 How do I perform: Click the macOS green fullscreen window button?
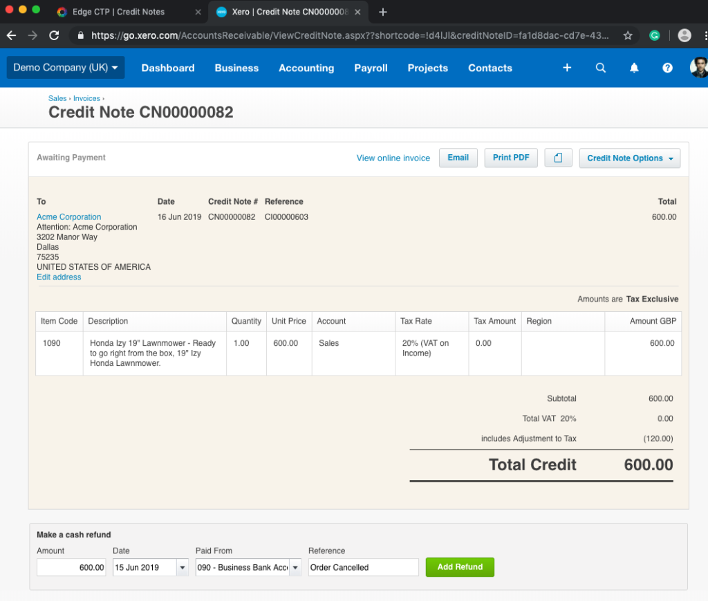click(36, 10)
